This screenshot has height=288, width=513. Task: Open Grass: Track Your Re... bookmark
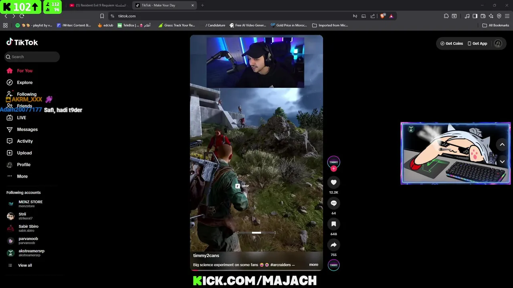(176, 25)
